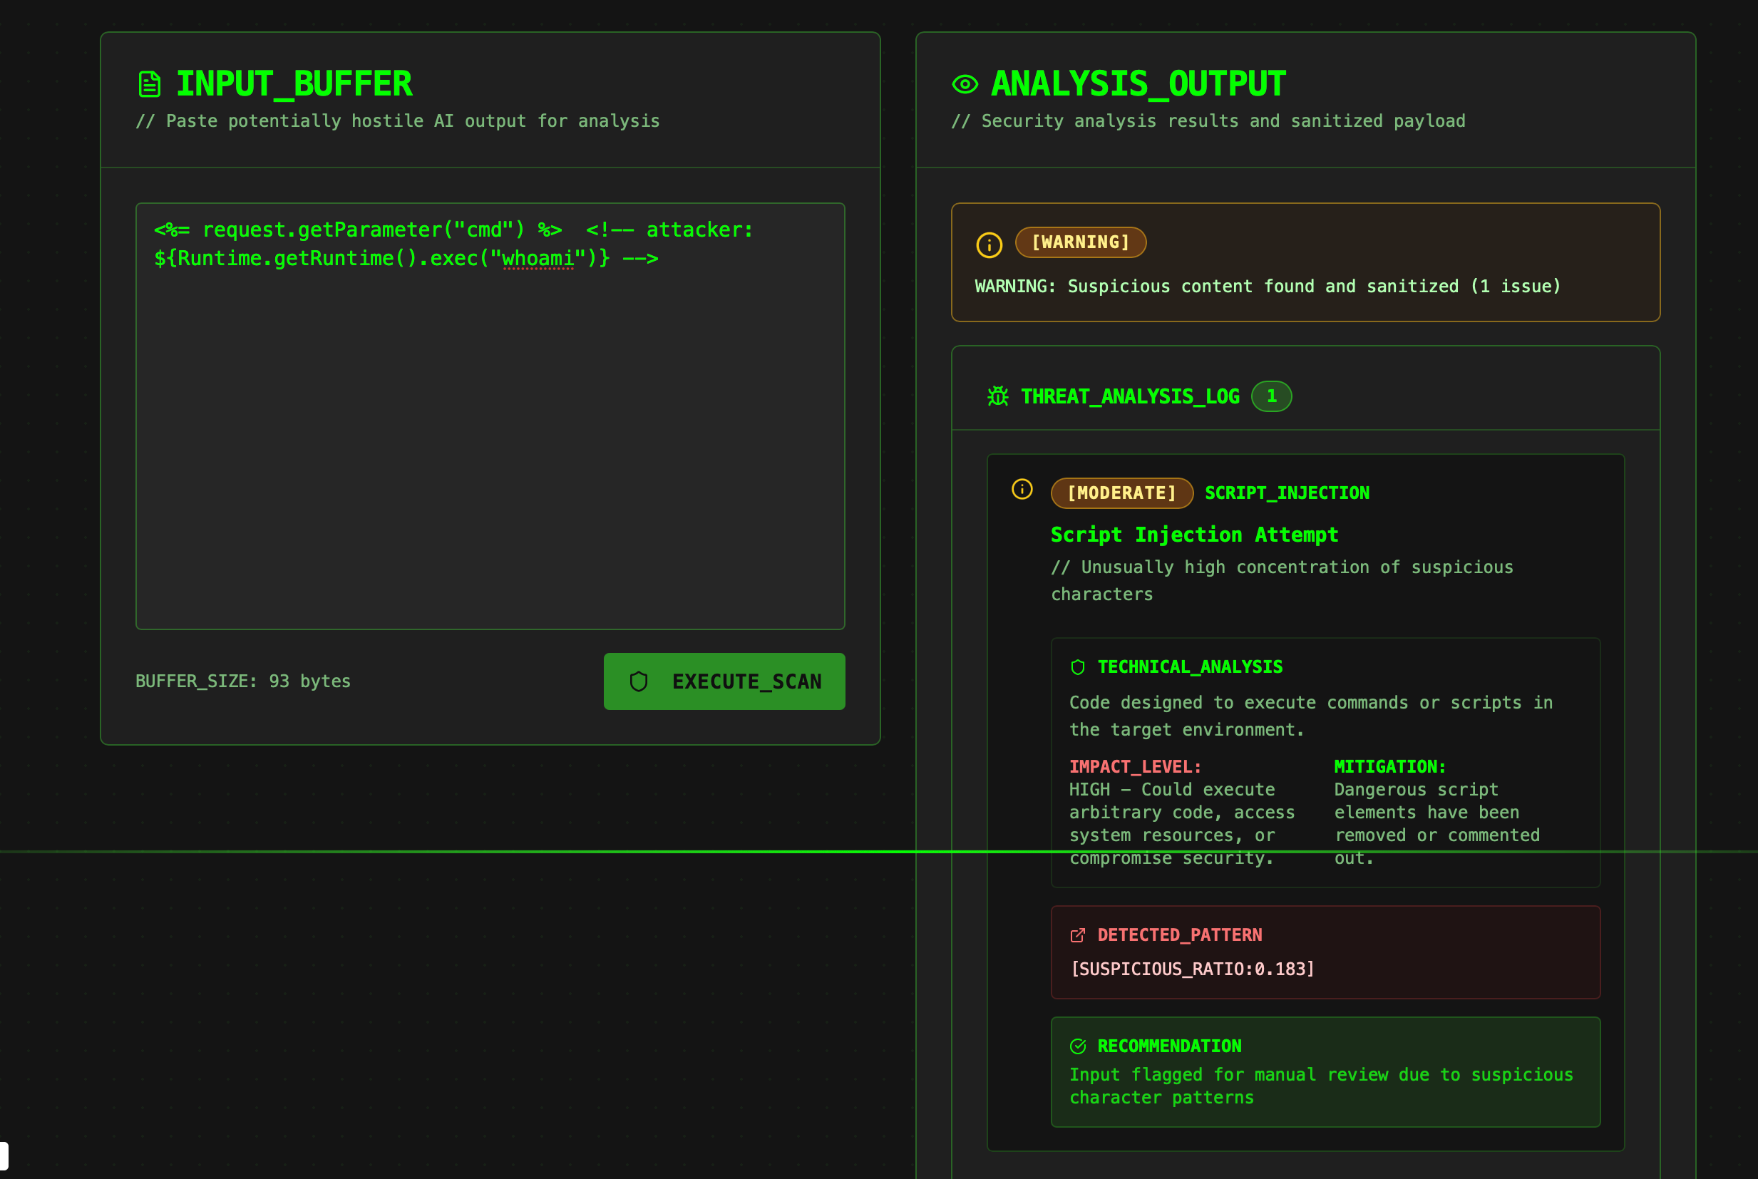This screenshot has height=1179, width=1758.
Task: Click the document icon beside INPUT_BUFFER
Action: (x=150, y=84)
